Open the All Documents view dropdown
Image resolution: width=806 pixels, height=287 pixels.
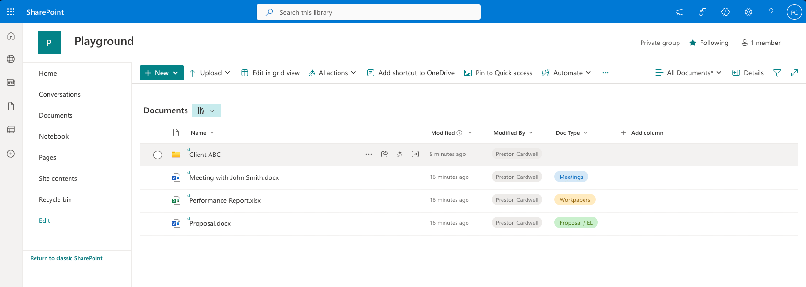[x=689, y=73]
